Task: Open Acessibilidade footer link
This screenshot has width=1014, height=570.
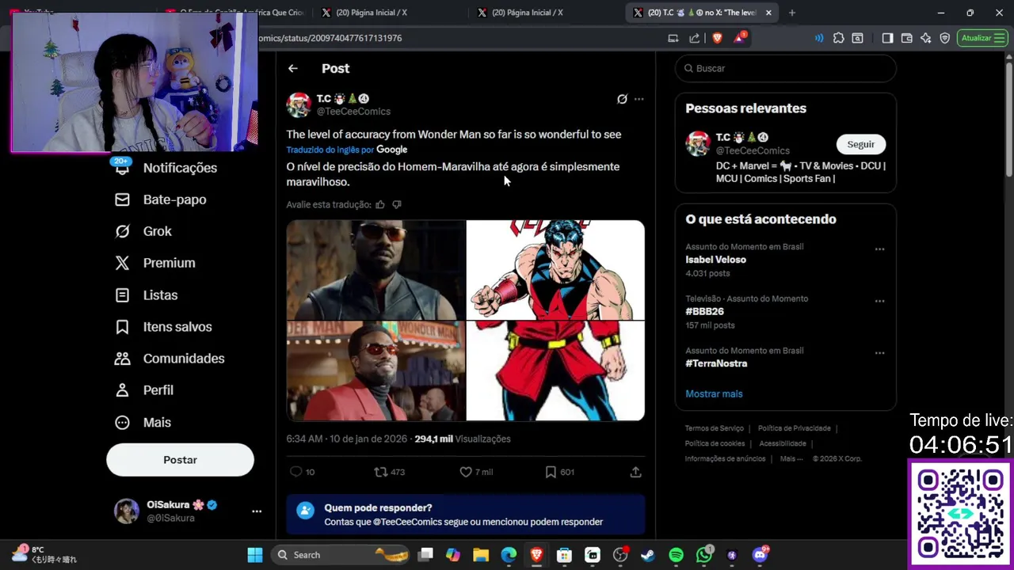Action: pyautogui.click(x=783, y=443)
